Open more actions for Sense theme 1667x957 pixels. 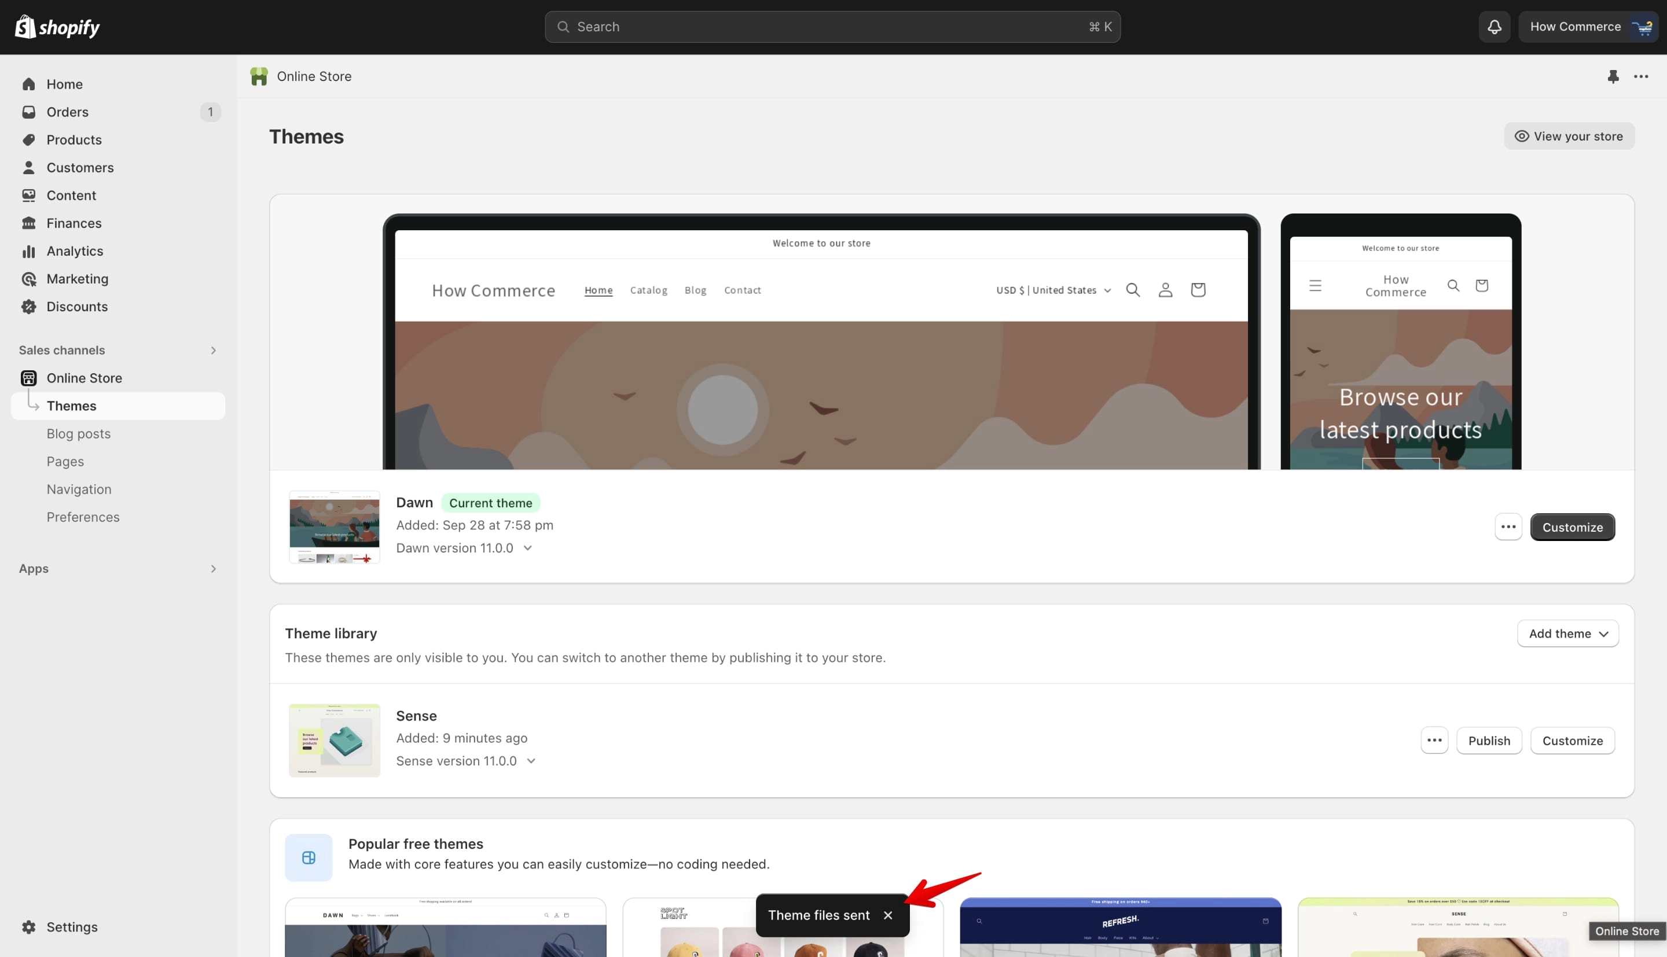(x=1434, y=741)
